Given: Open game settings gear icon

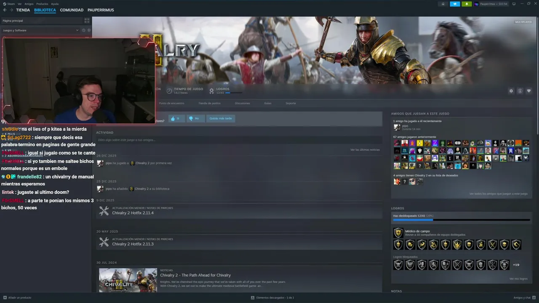Looking at the screenshot, I should tap(511, 91).
